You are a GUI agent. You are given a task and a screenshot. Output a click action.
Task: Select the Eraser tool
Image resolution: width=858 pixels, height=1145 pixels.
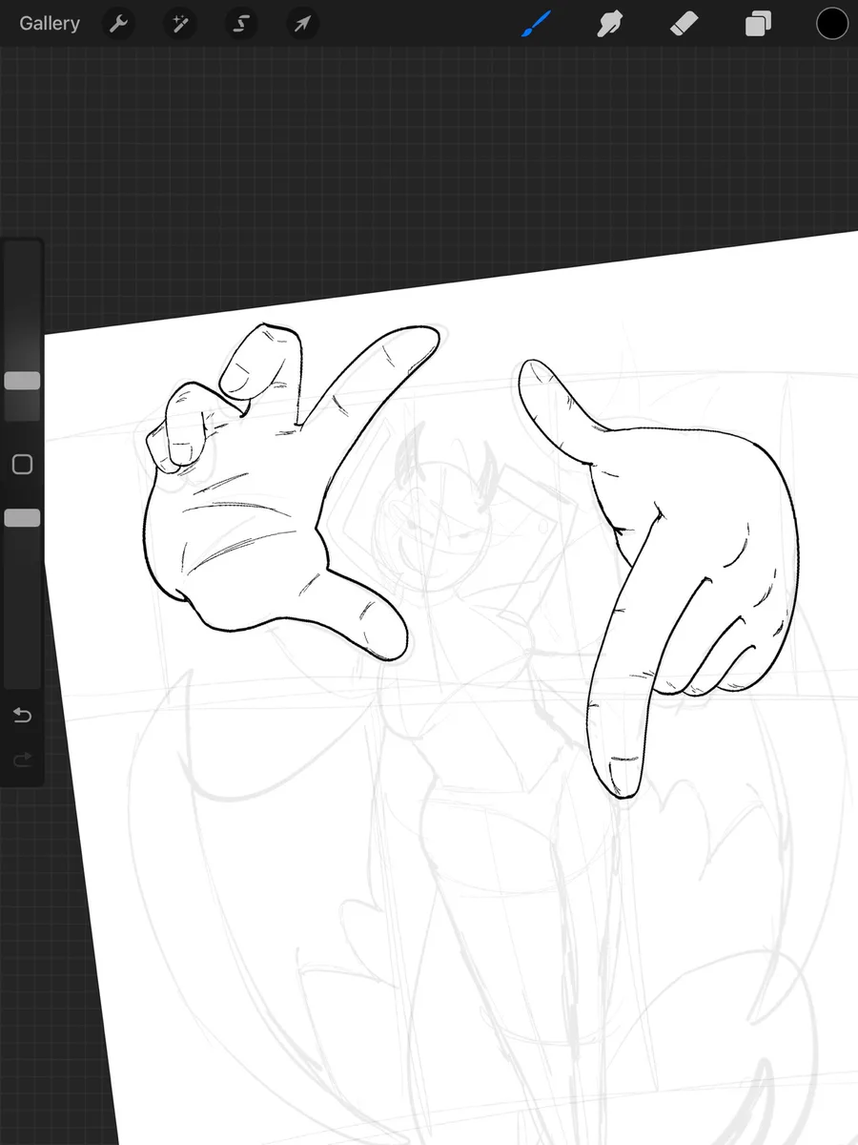(x=684, y=23)
